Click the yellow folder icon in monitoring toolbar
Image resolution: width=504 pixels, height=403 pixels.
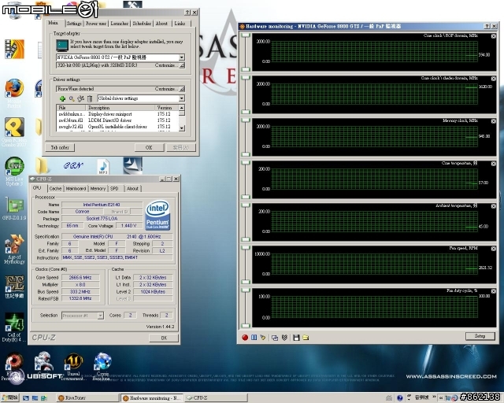coord(306,338)
